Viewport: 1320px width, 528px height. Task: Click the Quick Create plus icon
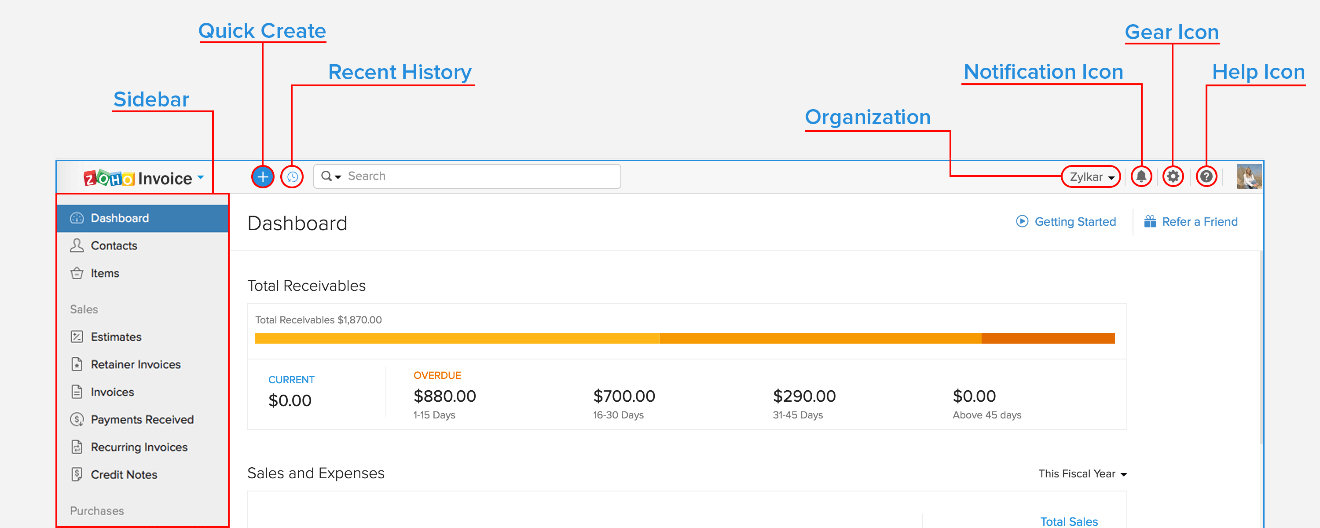[x=262, y=177]
